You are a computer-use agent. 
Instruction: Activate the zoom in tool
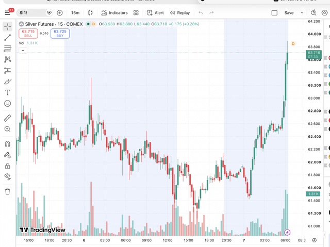point(7,129)
